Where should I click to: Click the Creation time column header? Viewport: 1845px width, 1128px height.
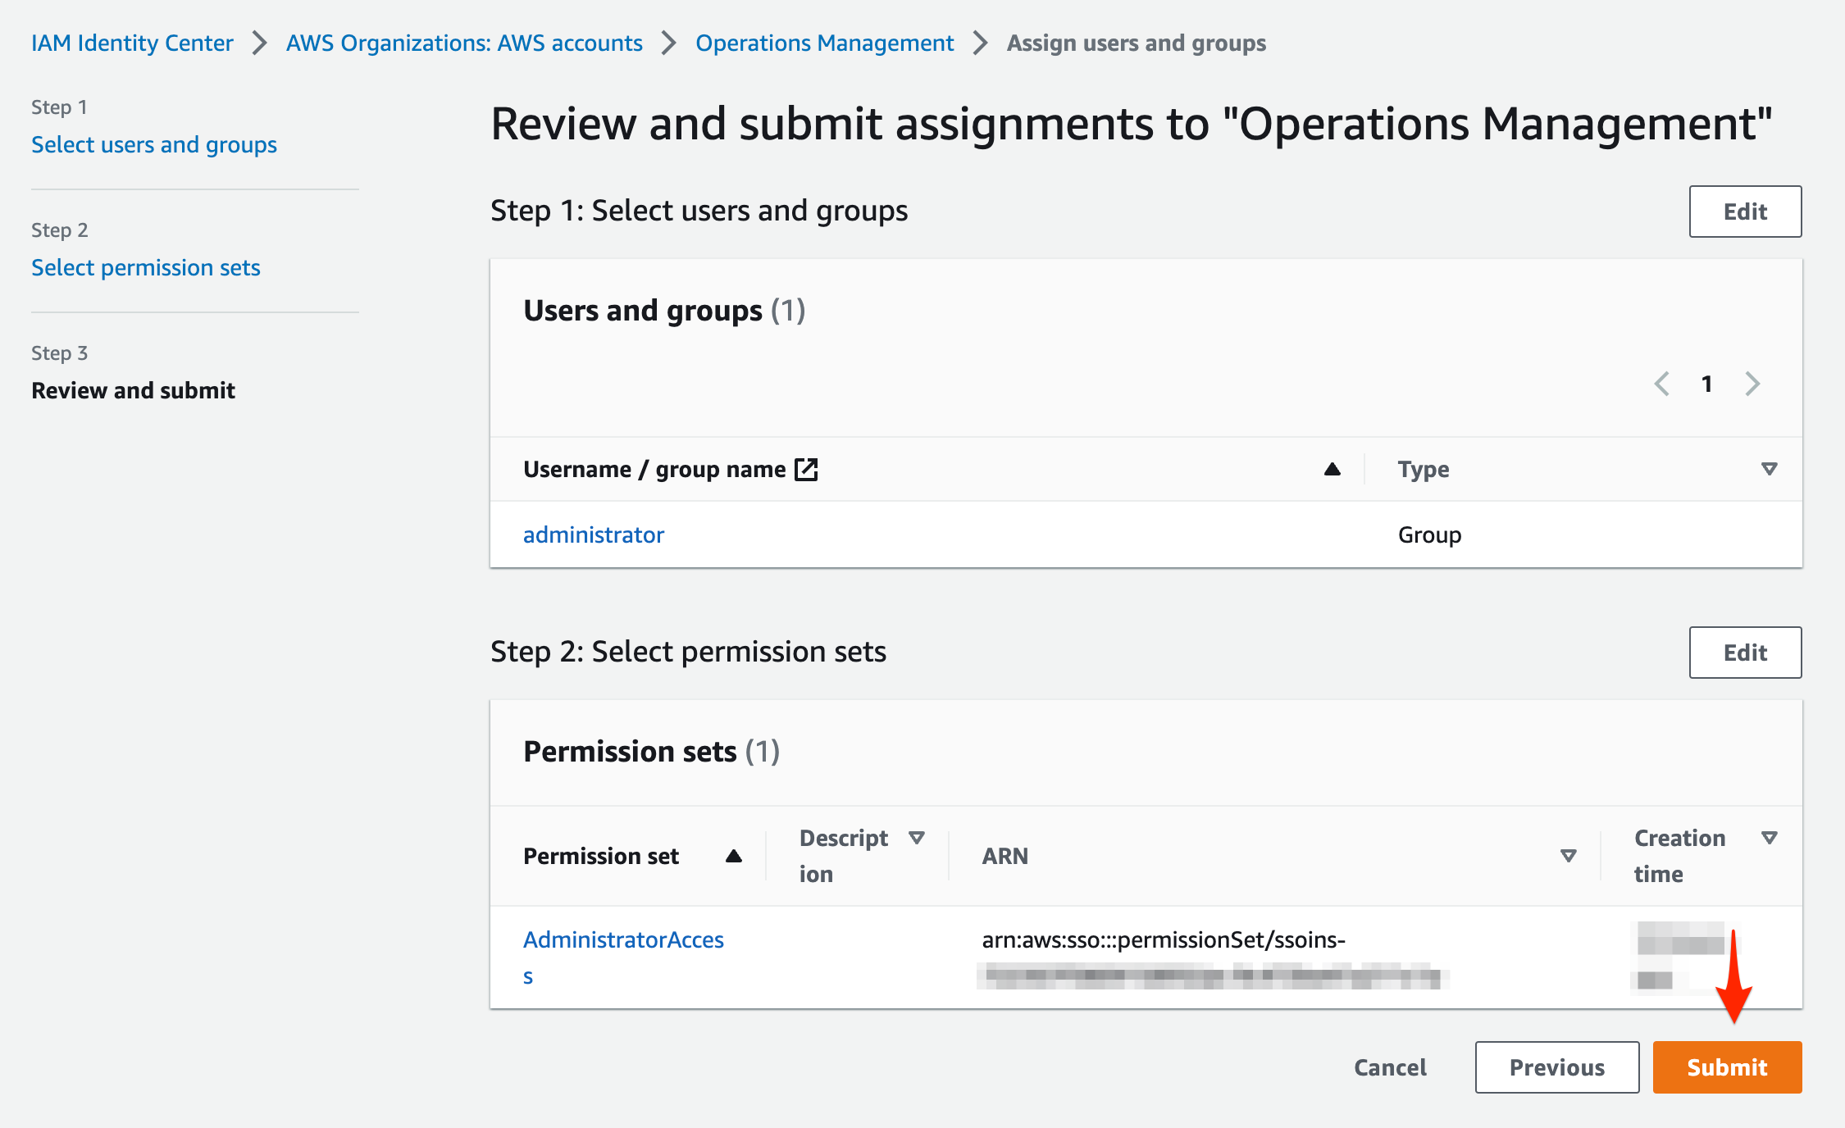pyautogui.click(x=1679, y=856)
